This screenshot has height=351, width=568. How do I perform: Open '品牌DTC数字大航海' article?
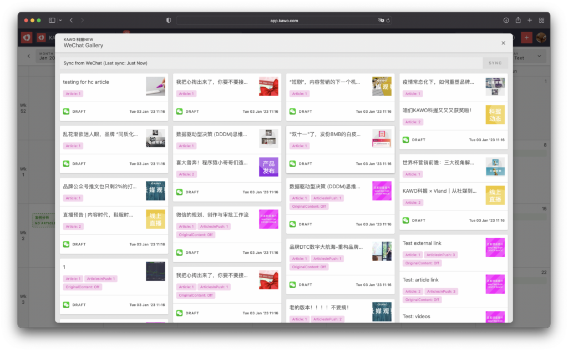tap(326, 247)
